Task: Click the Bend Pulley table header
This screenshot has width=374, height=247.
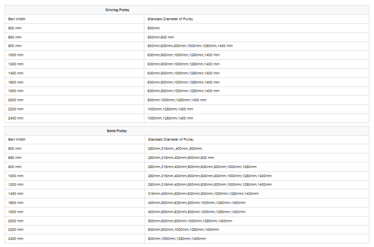Action: (x=117, y=130)
